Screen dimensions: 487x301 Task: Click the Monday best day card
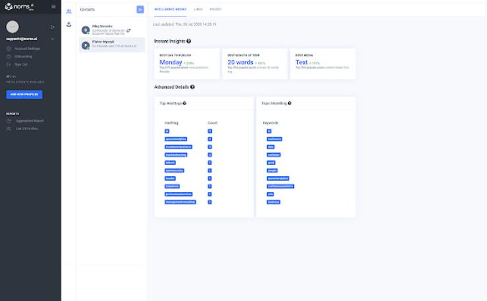187,64
